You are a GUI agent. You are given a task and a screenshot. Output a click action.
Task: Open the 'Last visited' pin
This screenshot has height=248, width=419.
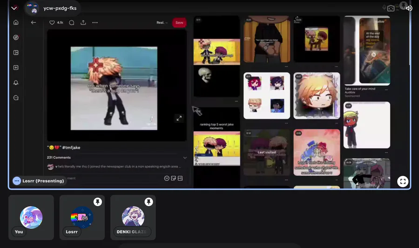(267, 153)
